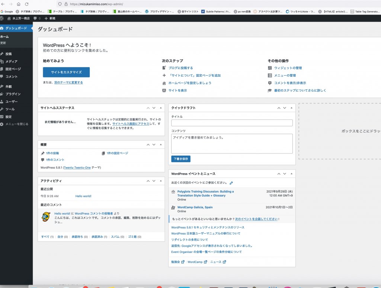This screenshot has height=288, width=381.
Task: Move 概要 panel up with arrow
Action: pyautogui.click(x=148, y=145)
